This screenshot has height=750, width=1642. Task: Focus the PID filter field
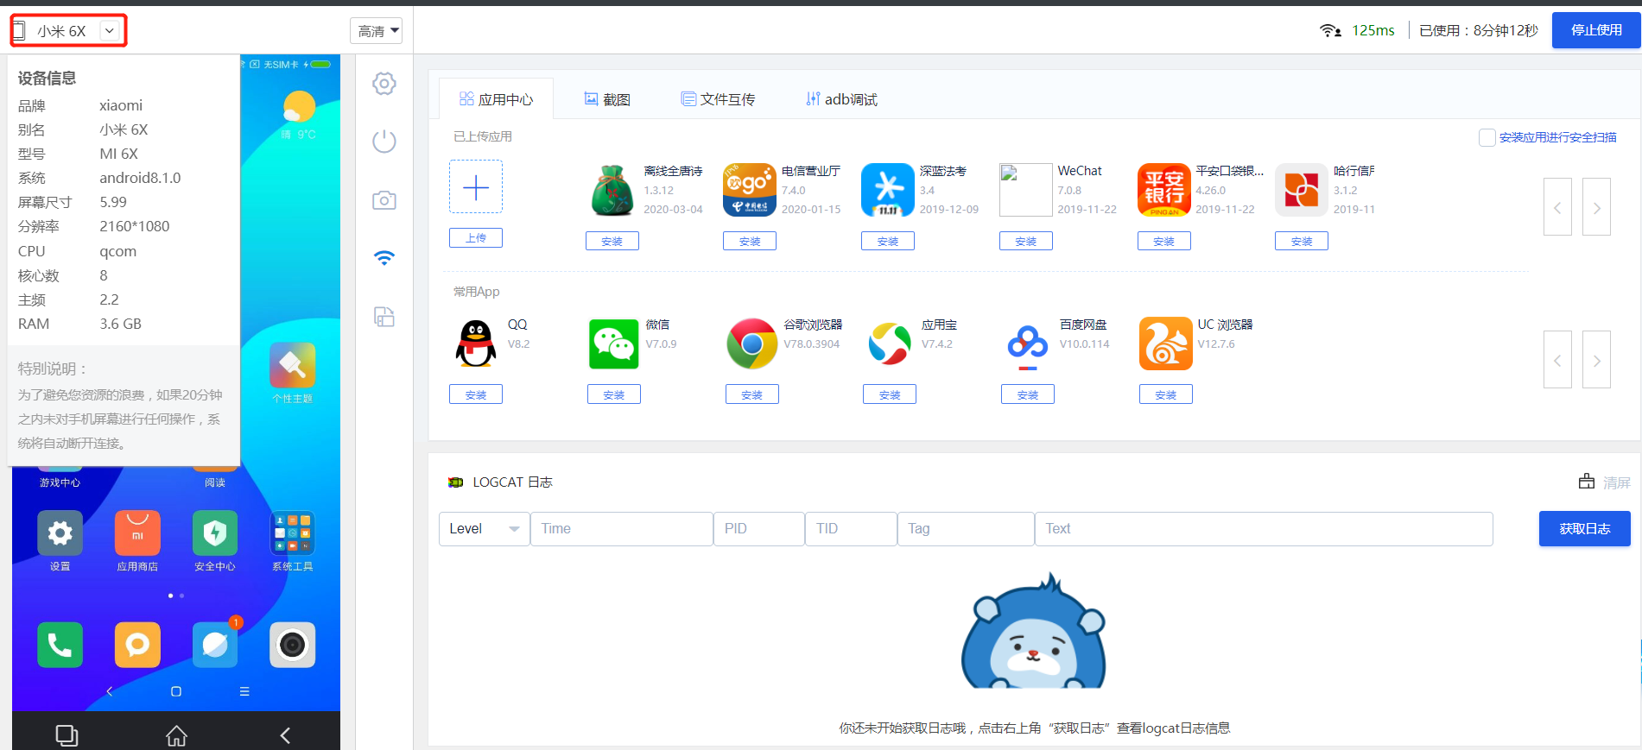click(759, 529)
